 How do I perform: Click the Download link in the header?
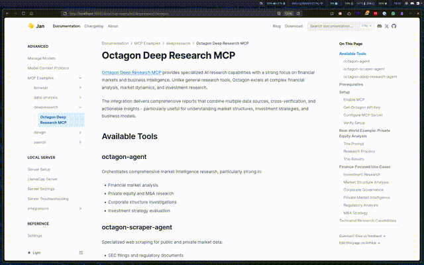click(293, 26)
